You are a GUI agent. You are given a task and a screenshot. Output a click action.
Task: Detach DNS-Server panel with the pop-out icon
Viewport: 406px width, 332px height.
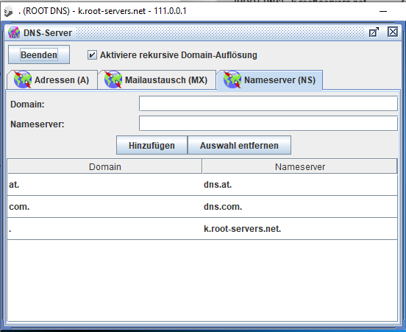(x=374, y=32)
